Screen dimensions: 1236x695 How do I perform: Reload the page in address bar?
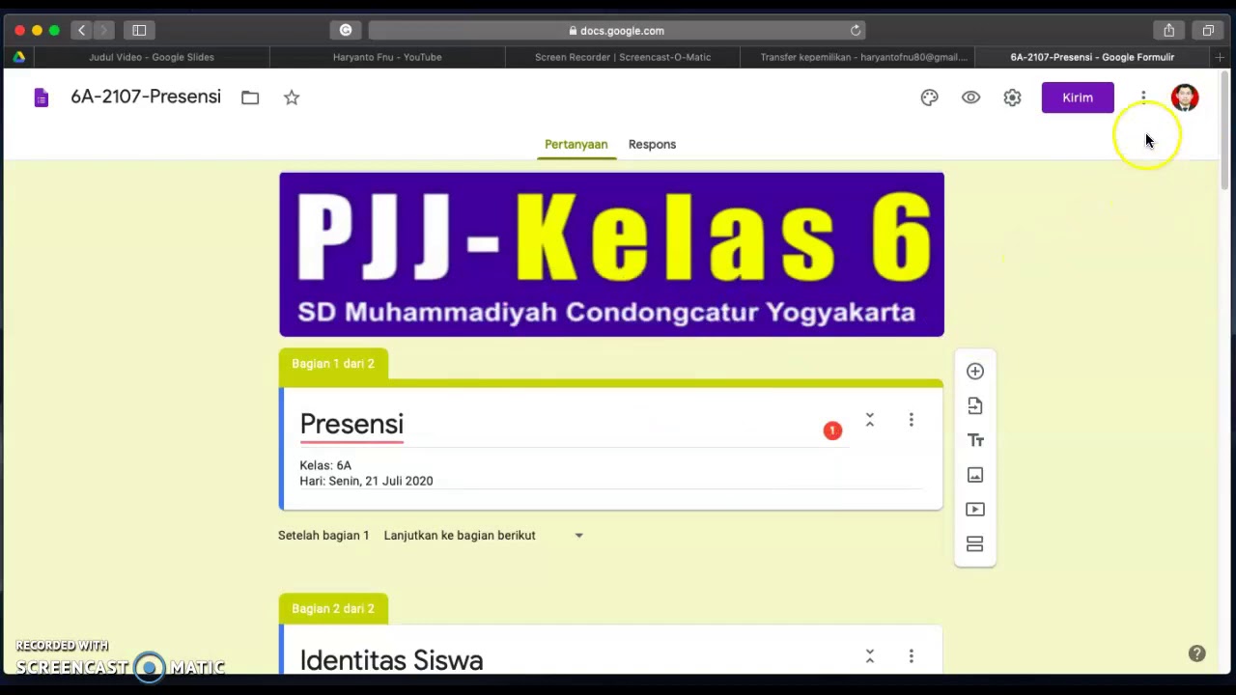pyautogui.click(x=856, y=31)
